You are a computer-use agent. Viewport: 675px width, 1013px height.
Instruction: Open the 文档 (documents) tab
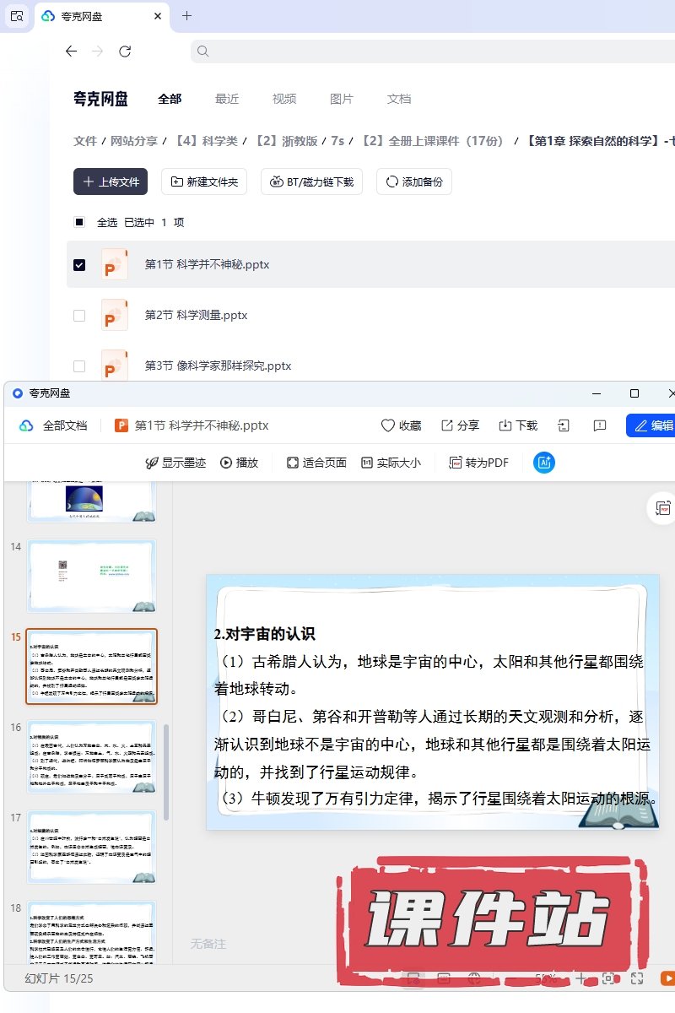[399, 99]
